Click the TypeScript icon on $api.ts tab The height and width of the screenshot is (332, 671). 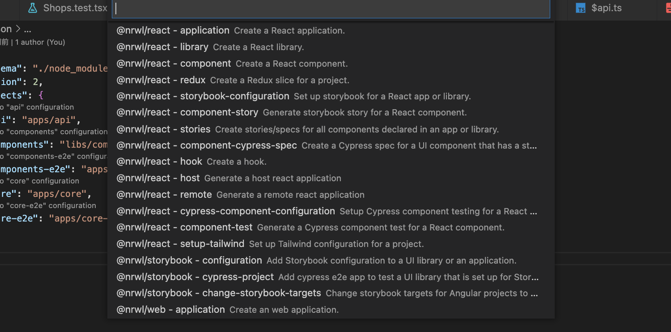pos(581,8)
